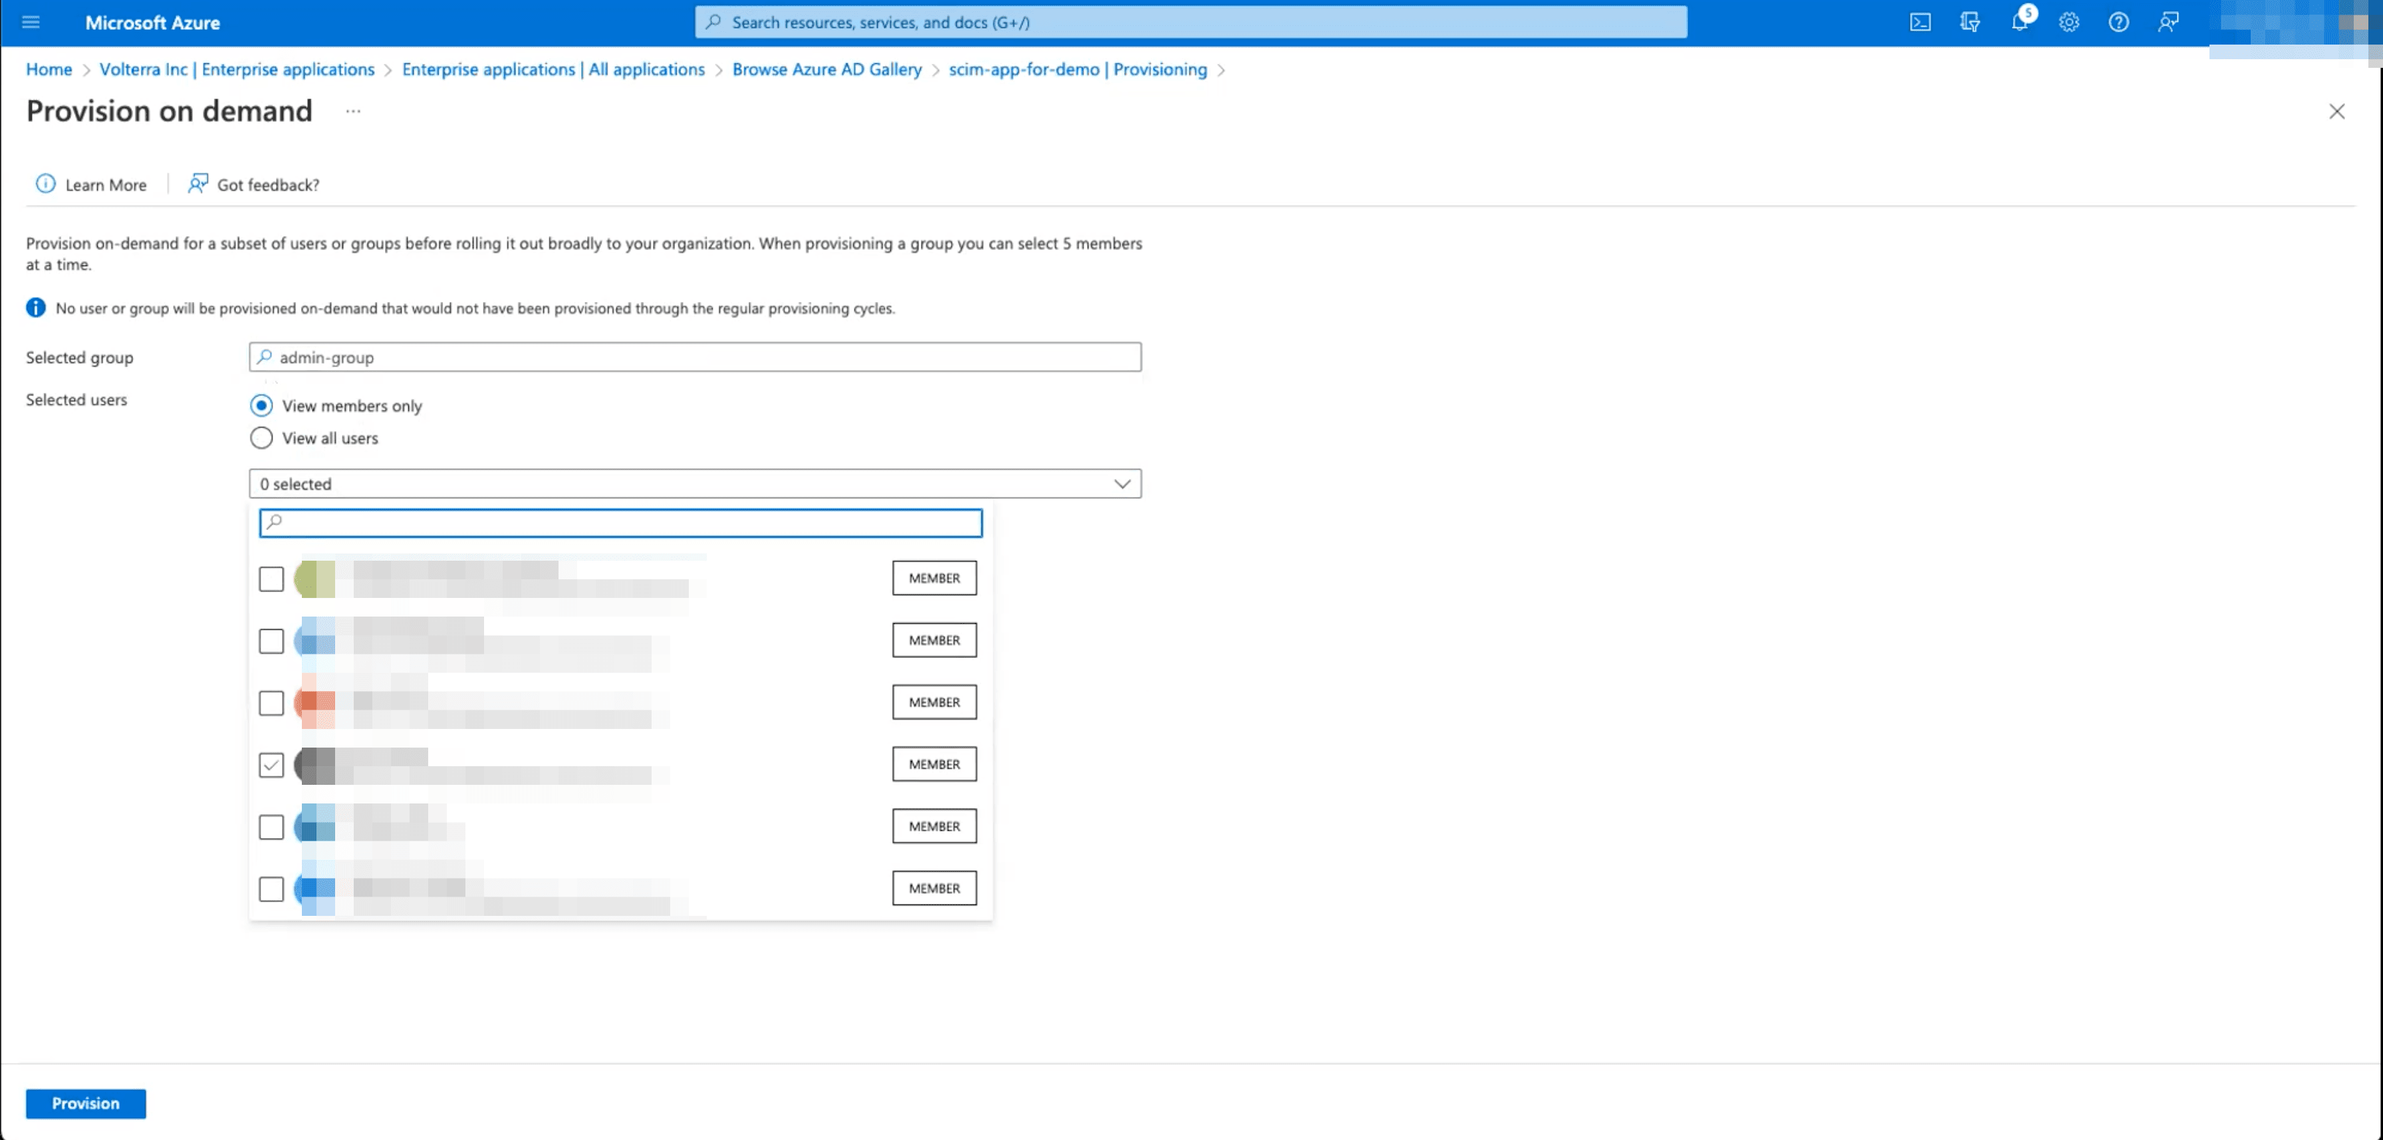Click the Provision button at the bottom

pos(85,1102)
